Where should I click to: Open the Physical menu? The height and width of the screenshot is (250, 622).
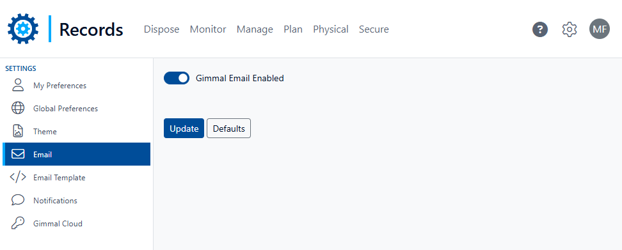330,29
